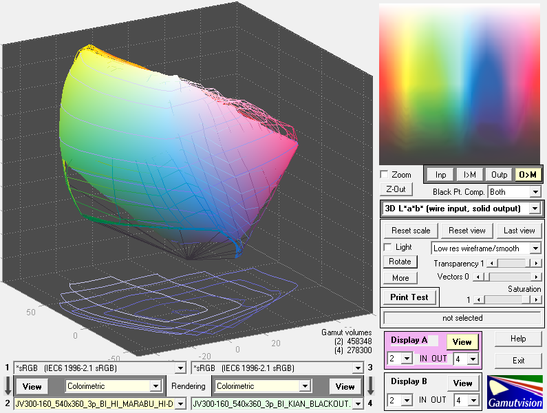Viewport: 547px width, 413px height.
Task: Click the gamut volume value 458348
Action: click(359, 341)
